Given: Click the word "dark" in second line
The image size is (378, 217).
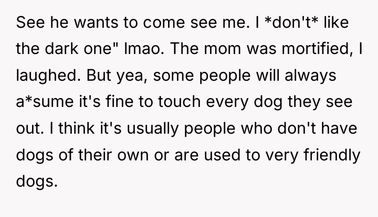Looking at the screenshot, I should pyautogui.click(x=61, y=48).
